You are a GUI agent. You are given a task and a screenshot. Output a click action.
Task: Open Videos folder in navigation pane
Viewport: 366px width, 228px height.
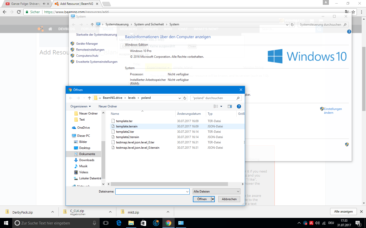84,172
